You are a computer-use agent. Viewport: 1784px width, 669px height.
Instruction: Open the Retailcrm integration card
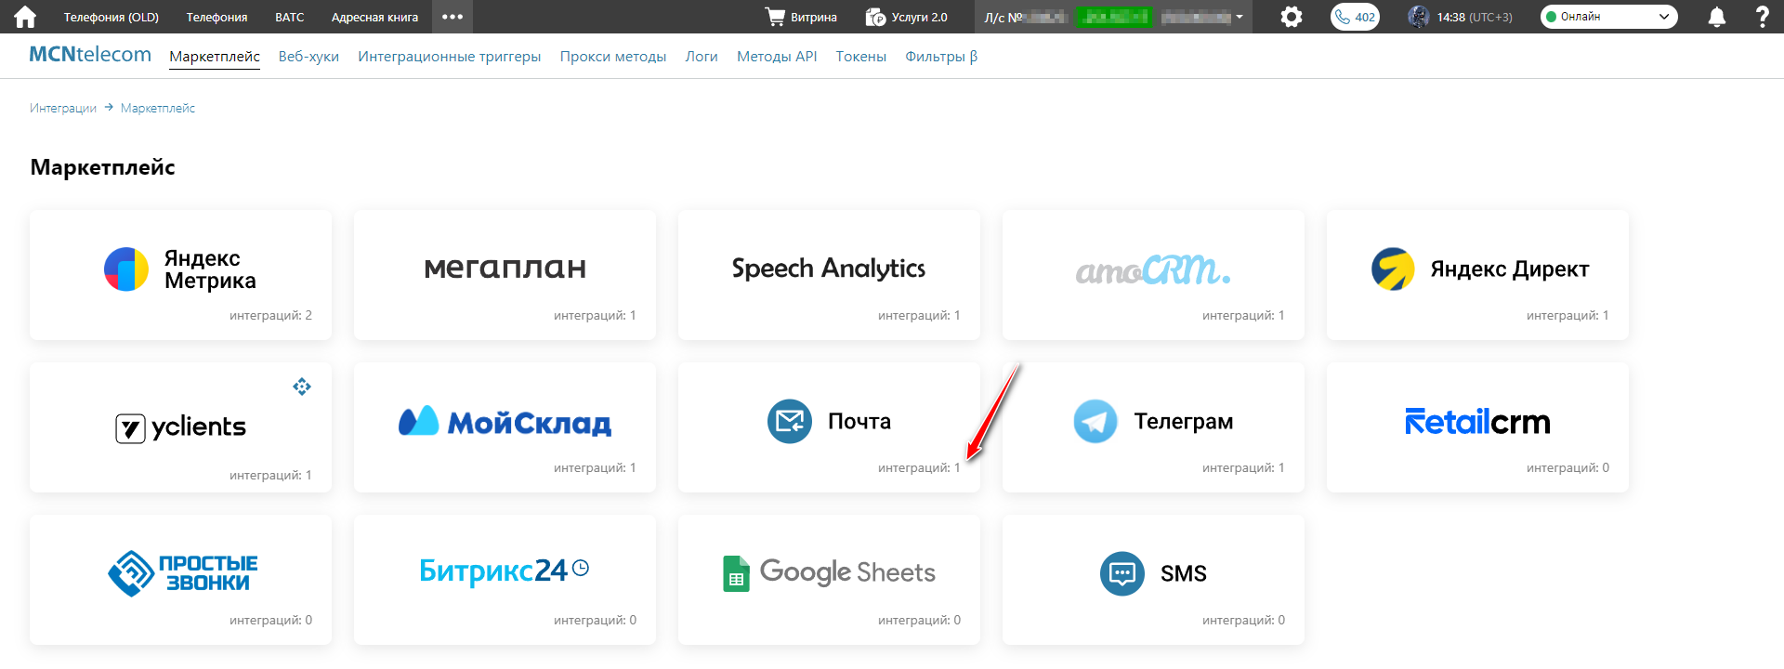1477,427
